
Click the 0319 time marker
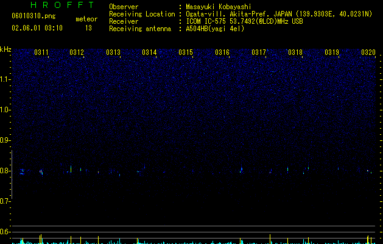coord(332,52)
